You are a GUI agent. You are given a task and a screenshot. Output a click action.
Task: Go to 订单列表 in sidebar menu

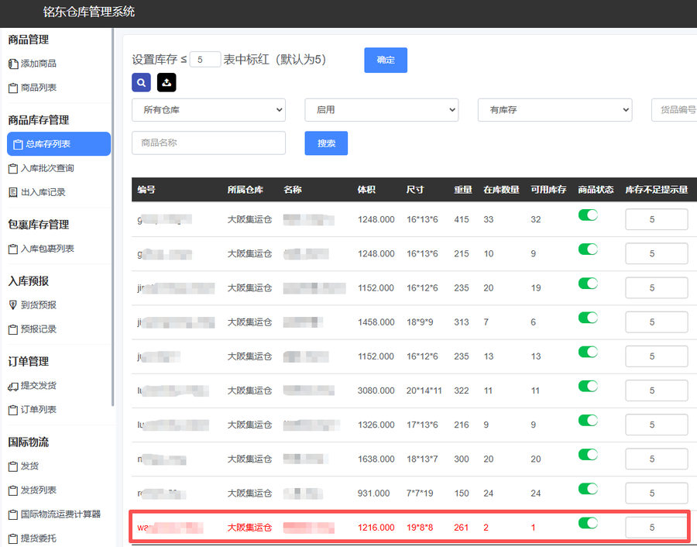(38, 410)
